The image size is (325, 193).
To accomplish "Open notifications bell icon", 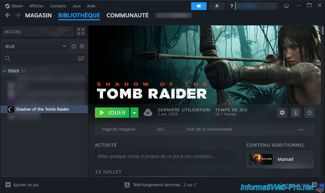I will (x=217, y=6).
